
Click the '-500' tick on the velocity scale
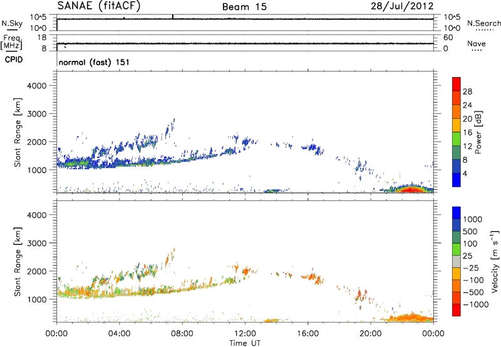473,292
